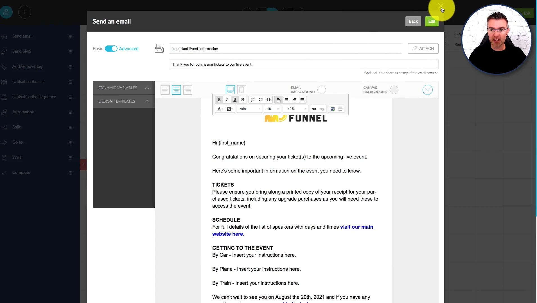Edit the Important Event Information subject field
The width and height of the screenshot is (537, 303).
click(285, 49)
